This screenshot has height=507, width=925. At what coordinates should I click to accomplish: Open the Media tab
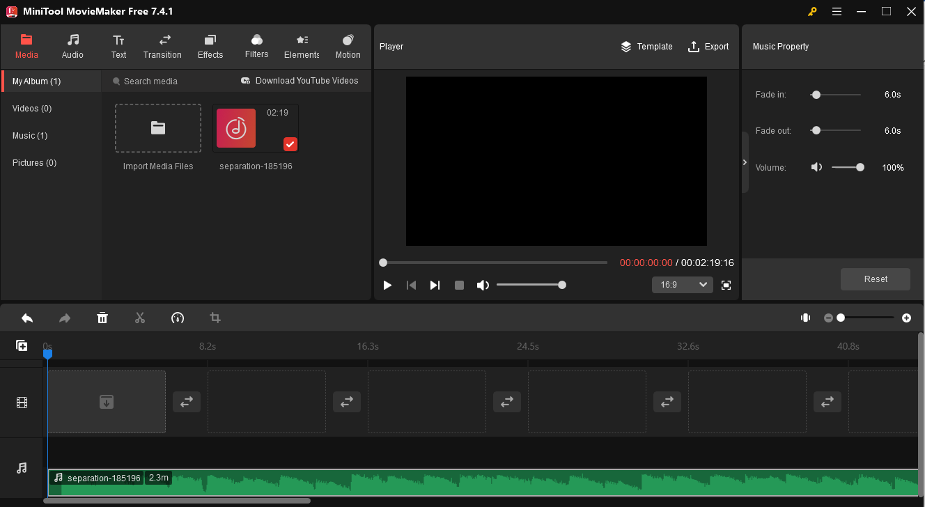click(x=26, y=46)
